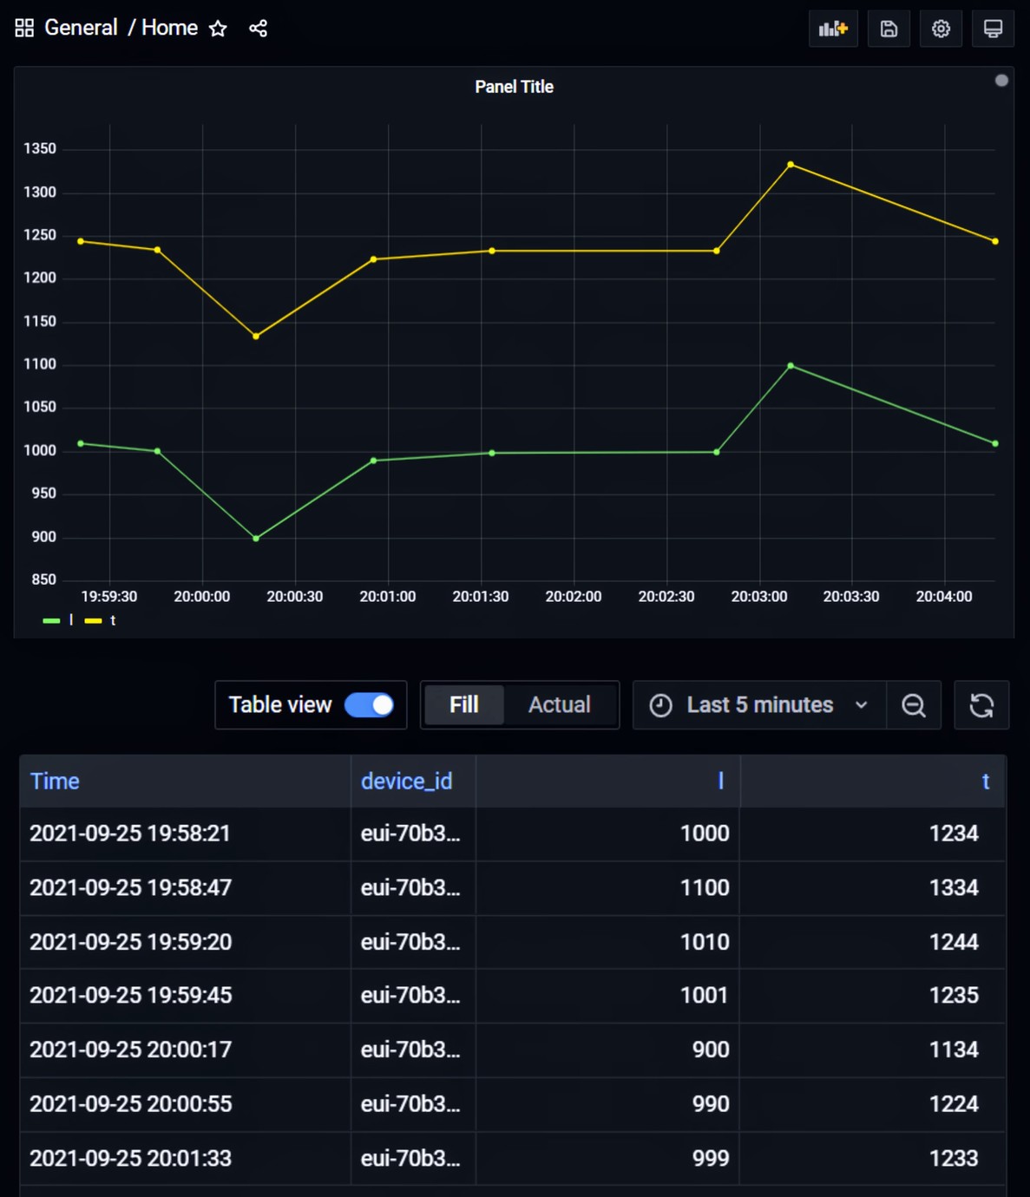Click the yellow t series legend swatch
This screenshot has width=1030, height=1197.
[93, 621]
